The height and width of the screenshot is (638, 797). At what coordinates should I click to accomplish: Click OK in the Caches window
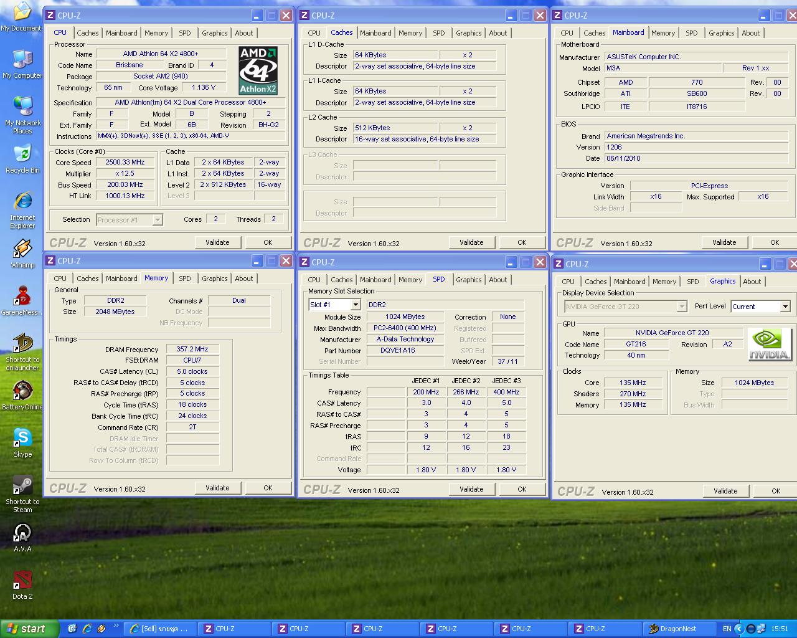tap(522, 242)
